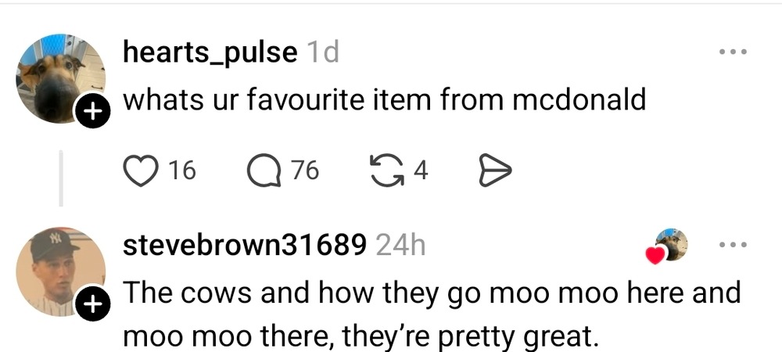Tap the repost count 4

(421, 171)
